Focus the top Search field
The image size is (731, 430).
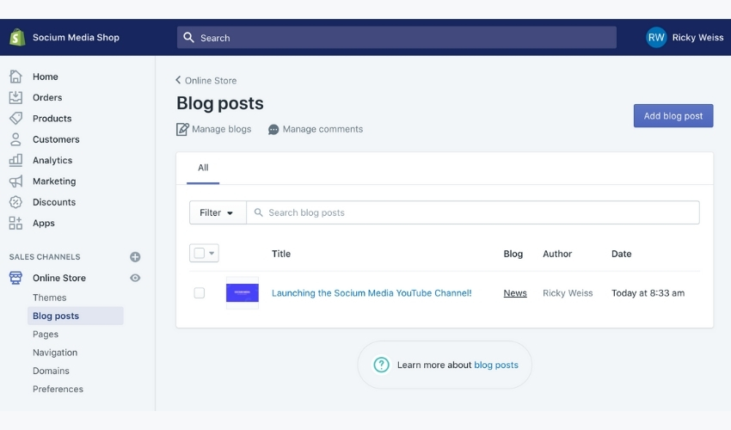(396, 37)
